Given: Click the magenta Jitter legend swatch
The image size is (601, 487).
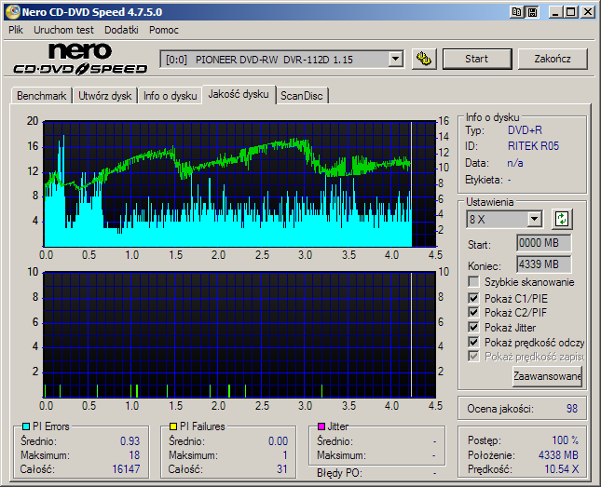Looking at the screenshot, I should pyautogui.click(x=321, y=426).
